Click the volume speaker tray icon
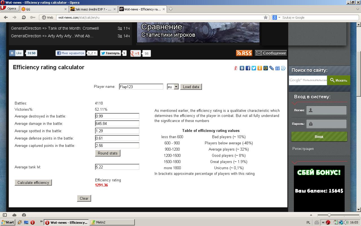Image resolution: width=361 pixels, height=226 pixels. pyautogui.click(x=346, y=222)
